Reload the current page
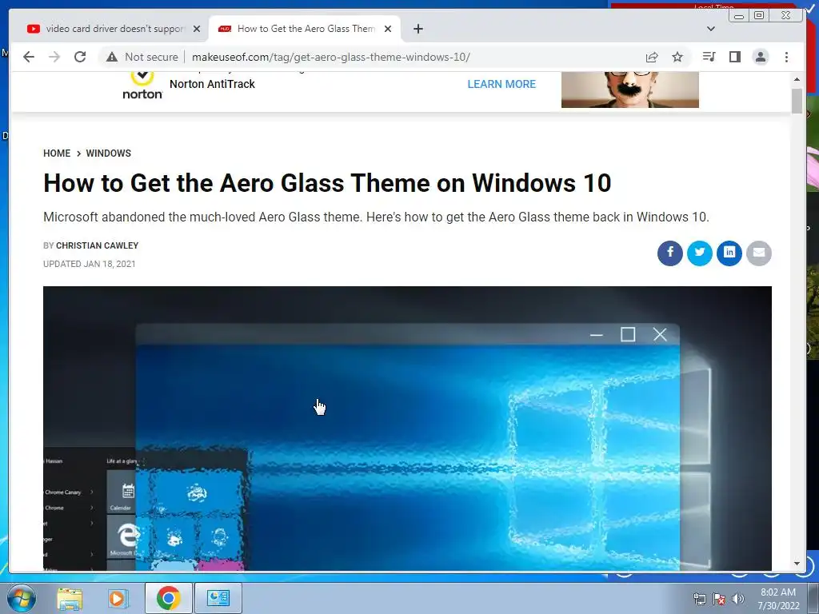The width and height of the screenshot is (819, 614). tap(80, 57)
